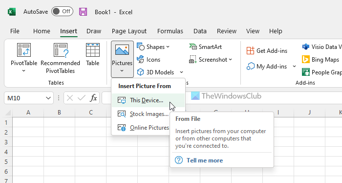Viewport: 342px width, 183px height.
Task: Select row 6 header
Action: click(6, 171)
